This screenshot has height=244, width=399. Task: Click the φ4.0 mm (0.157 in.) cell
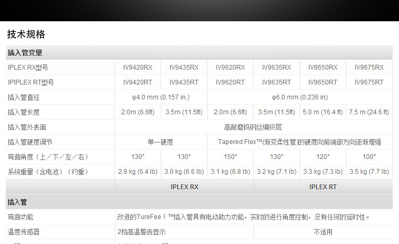(x=161, y=97)
